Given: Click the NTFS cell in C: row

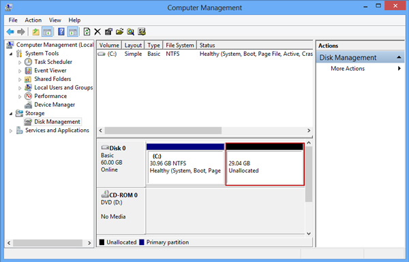Looking at the screenshot, I should [172, 54].
